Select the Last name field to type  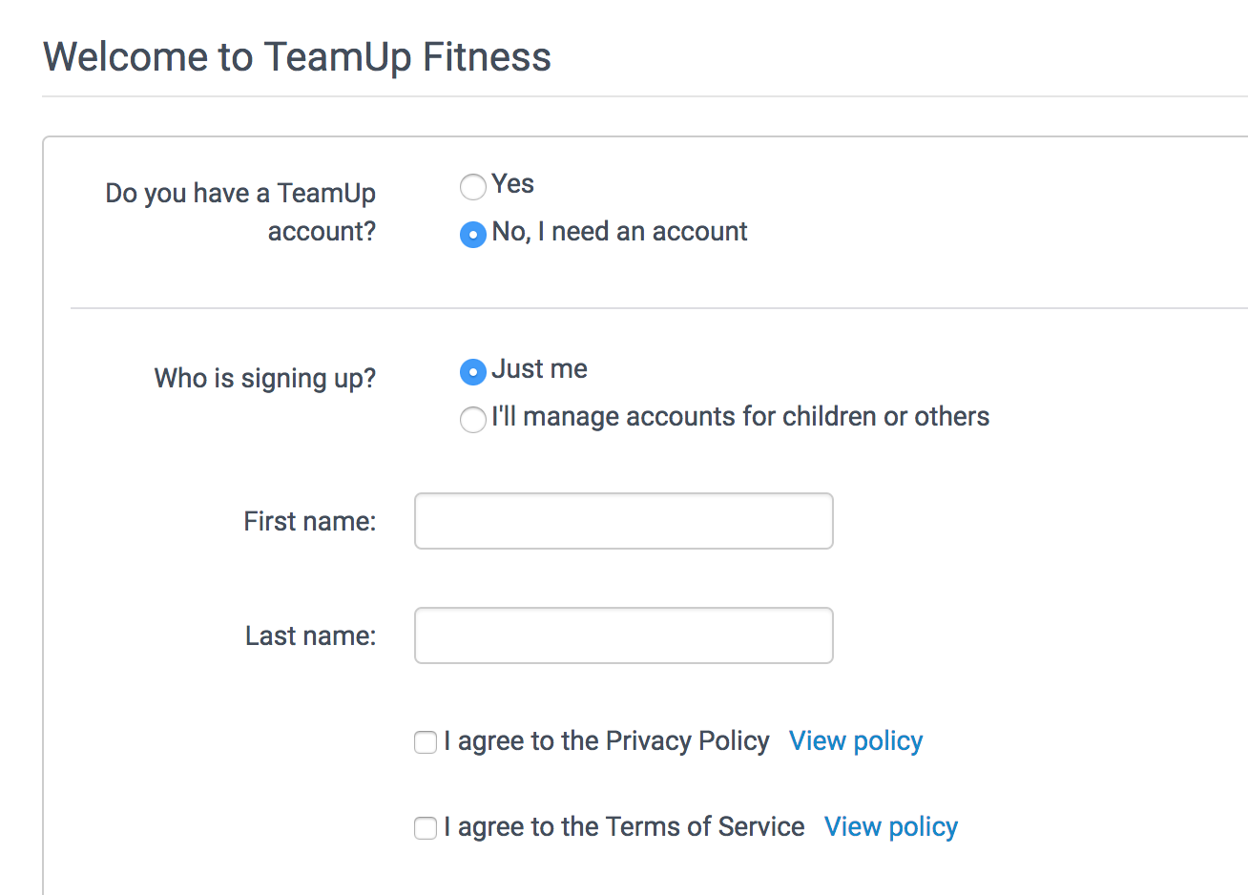pyautogui.click(x=623, y=635)
